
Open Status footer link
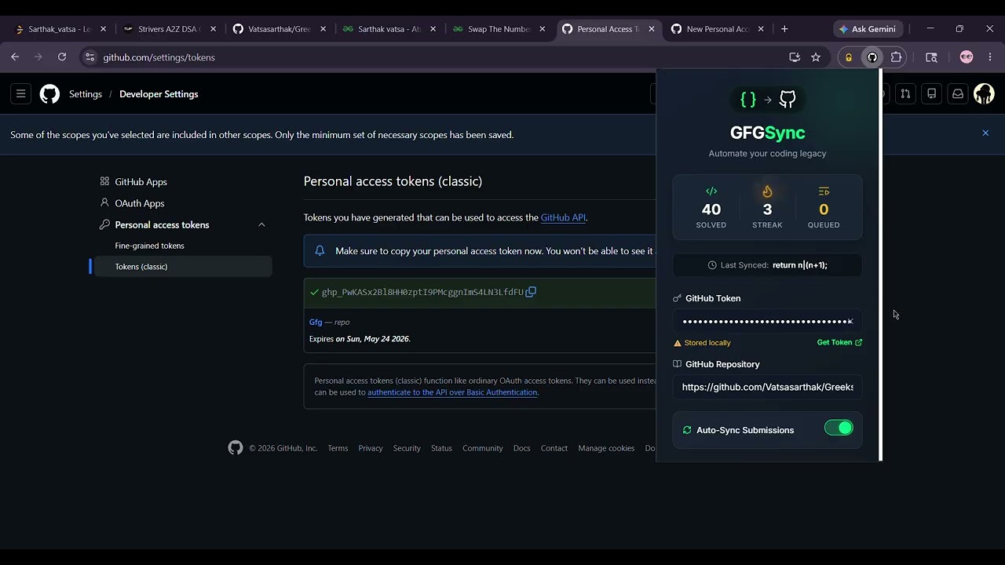[441, 448]
